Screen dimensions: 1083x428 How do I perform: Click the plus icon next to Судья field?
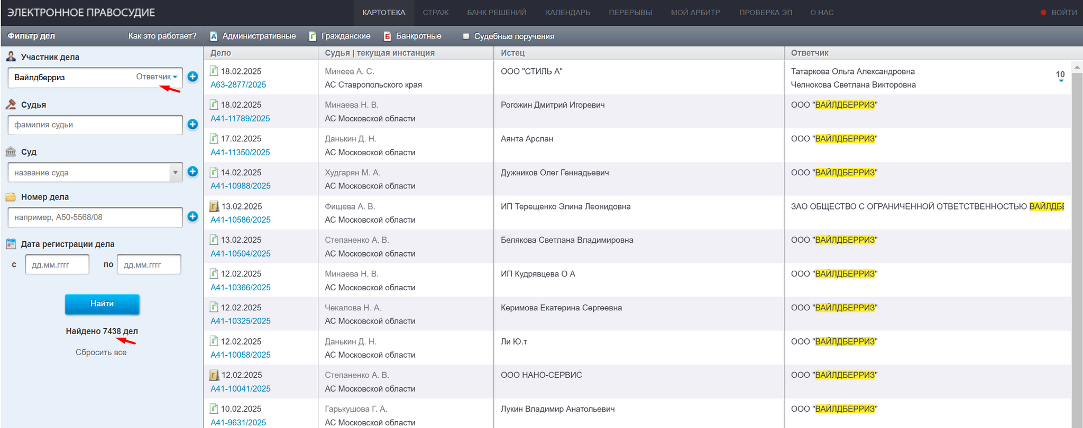pyautogui.click(x=192, y=124)
